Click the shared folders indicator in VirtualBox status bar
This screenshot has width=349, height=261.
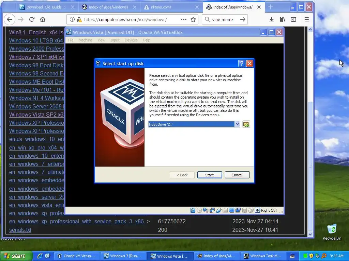(x=225, y=210)
